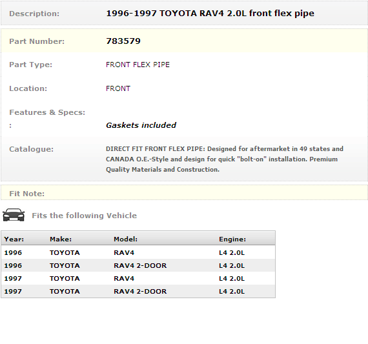Click the Model column header
The height and width of the screenshot is (344, 368).
[125, 239]
